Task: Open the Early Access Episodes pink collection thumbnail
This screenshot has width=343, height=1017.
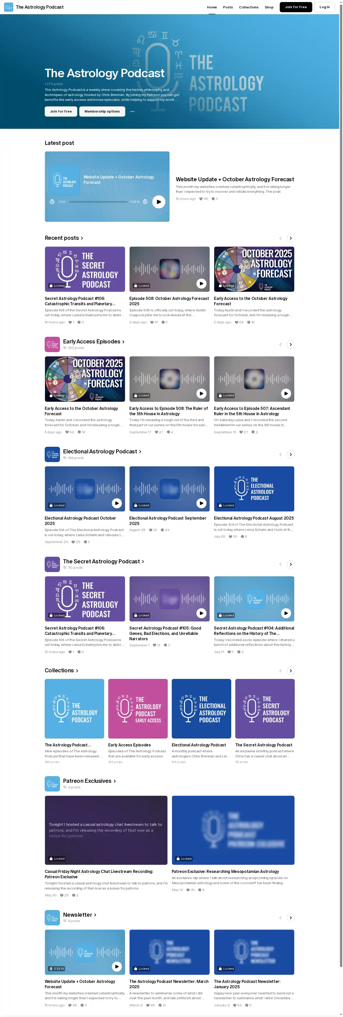Action: (x=138, y=709)
